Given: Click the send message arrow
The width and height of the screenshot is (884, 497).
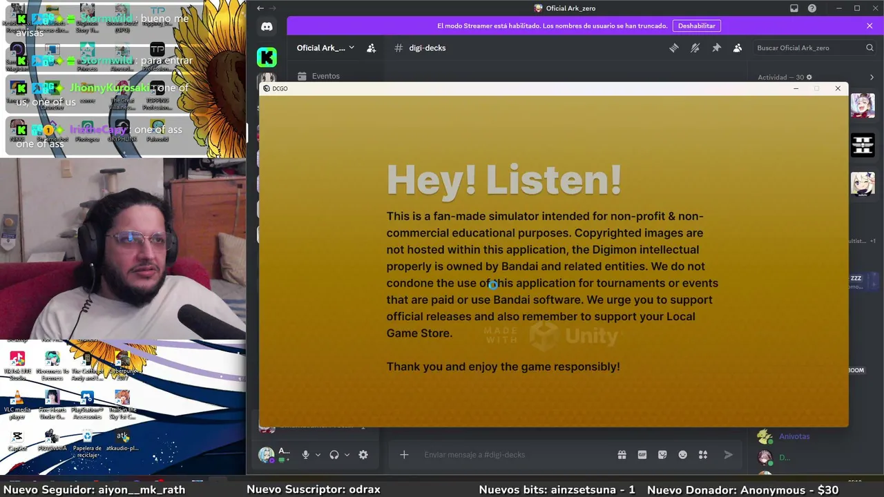Looking at the screenshot, I should (x=728, y=455).
